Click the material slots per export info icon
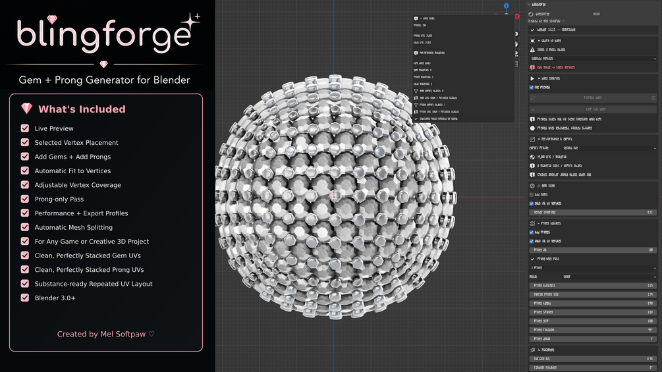 (532, 166)
